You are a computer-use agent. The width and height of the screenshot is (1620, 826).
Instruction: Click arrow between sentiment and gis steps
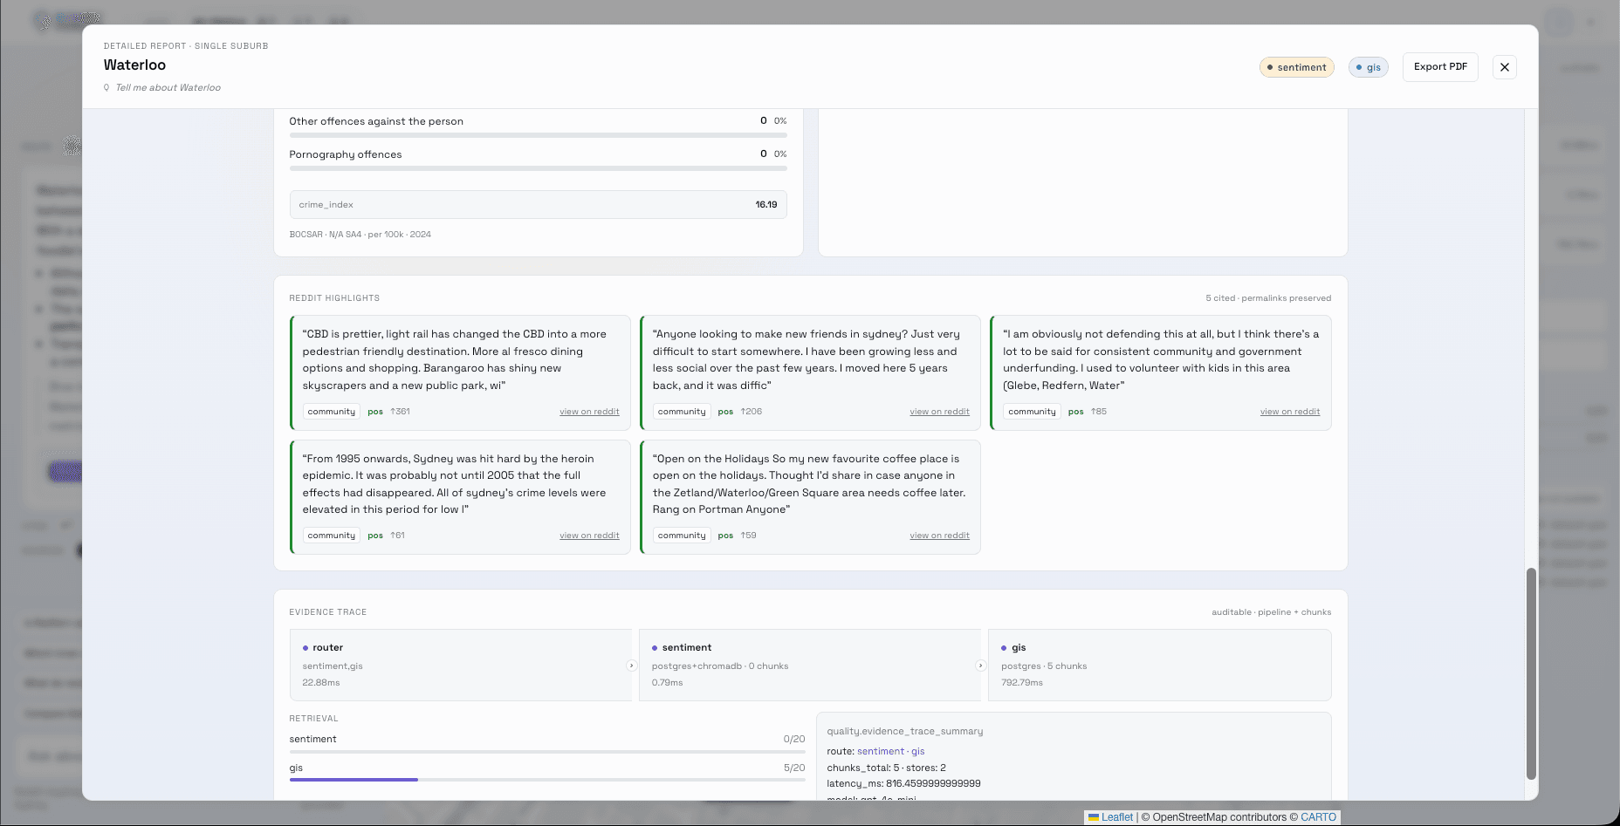981,666
